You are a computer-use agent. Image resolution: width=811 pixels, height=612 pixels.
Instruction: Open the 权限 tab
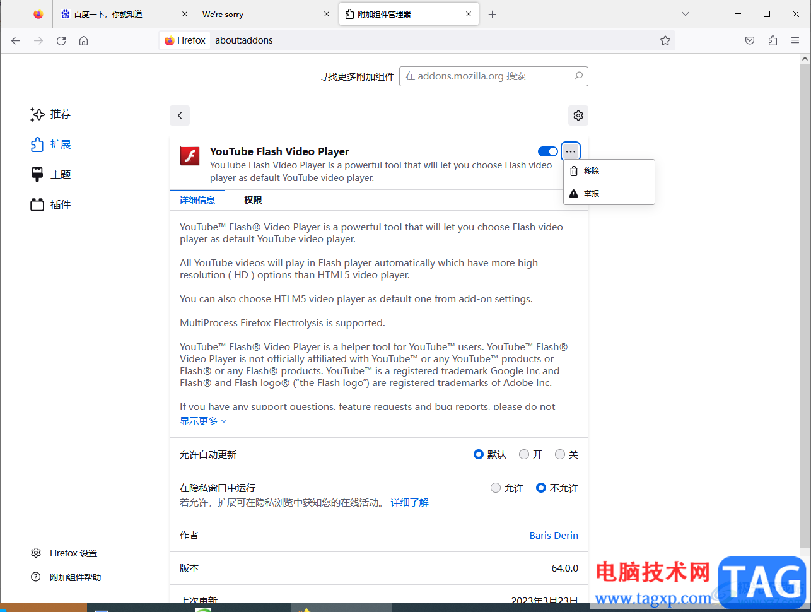(253, 200)
